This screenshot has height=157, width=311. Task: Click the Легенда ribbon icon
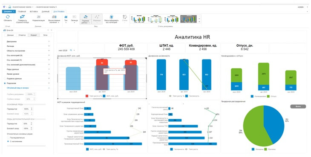(x=75, y=17)
